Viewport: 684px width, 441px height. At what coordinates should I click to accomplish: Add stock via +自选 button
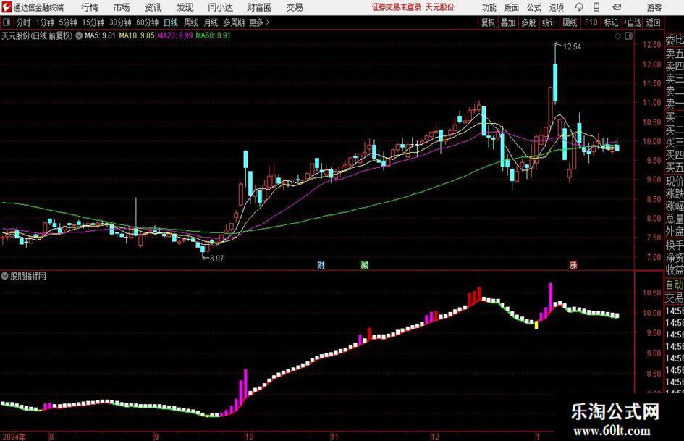coord(632,22)
